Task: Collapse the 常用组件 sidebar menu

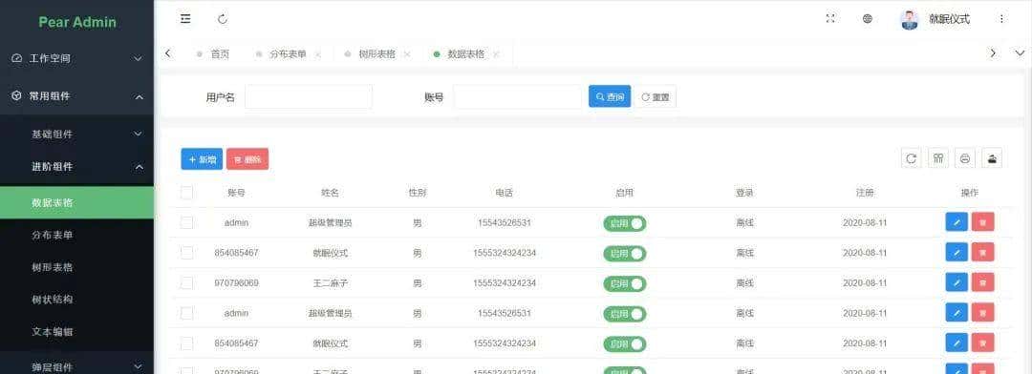Action: click(77, 96)
